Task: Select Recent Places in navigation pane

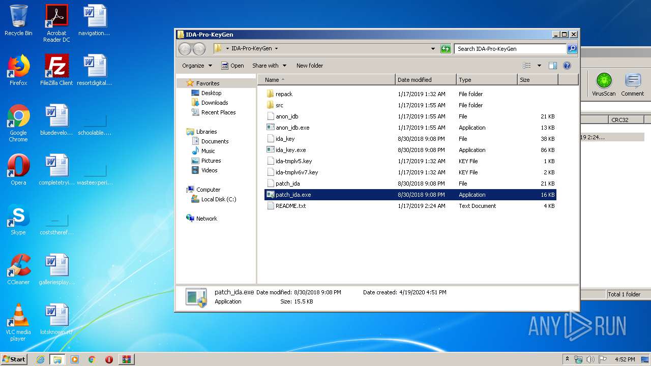Action: [218, 112]
